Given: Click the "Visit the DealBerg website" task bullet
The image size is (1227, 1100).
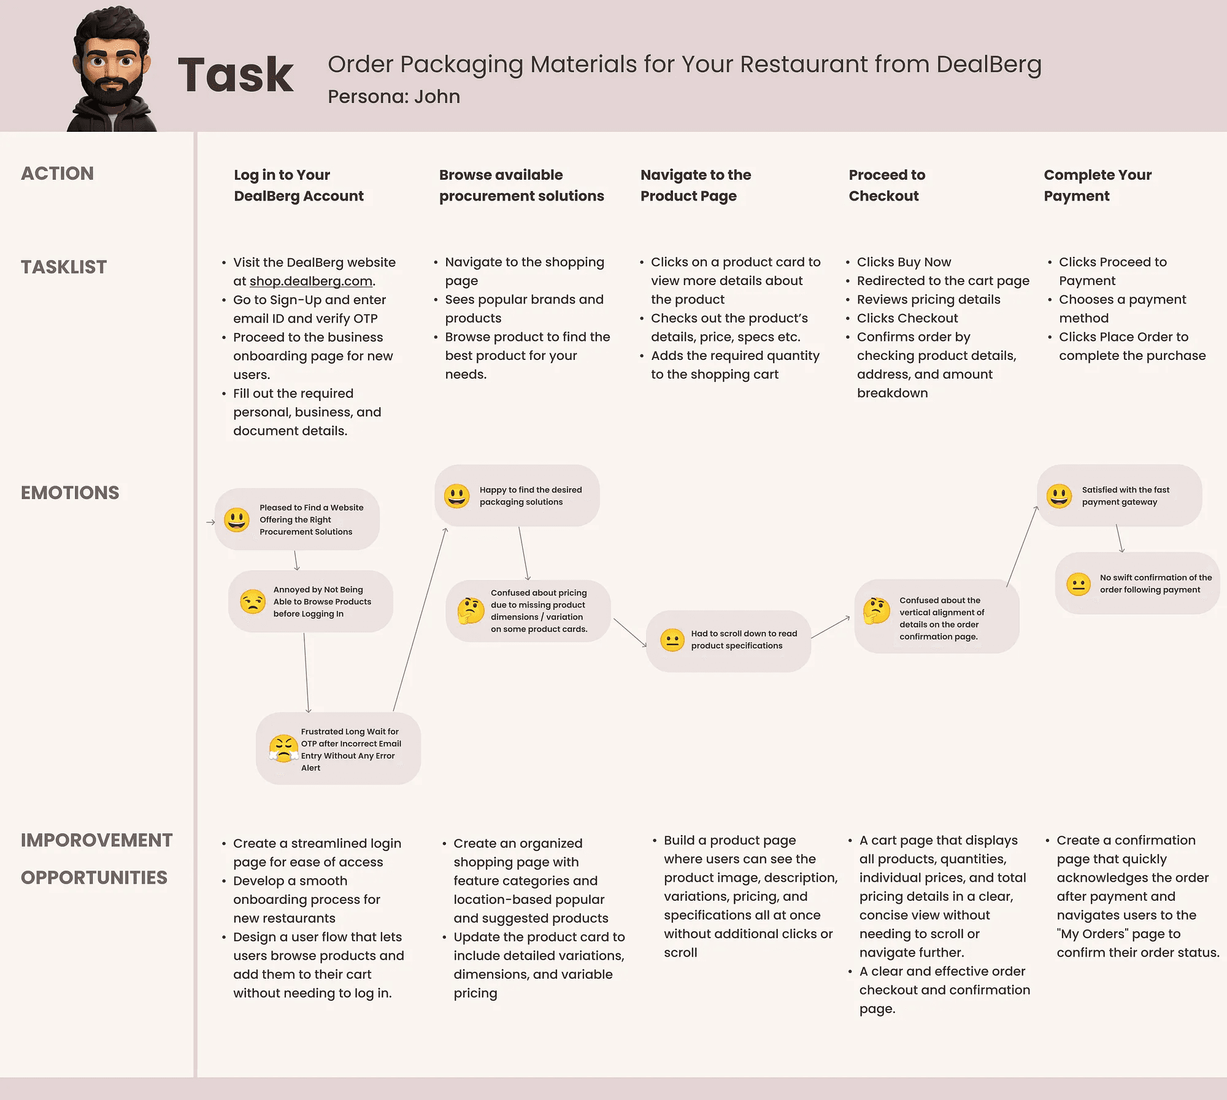Looking at the screenshot, I should tap(314, 272).
